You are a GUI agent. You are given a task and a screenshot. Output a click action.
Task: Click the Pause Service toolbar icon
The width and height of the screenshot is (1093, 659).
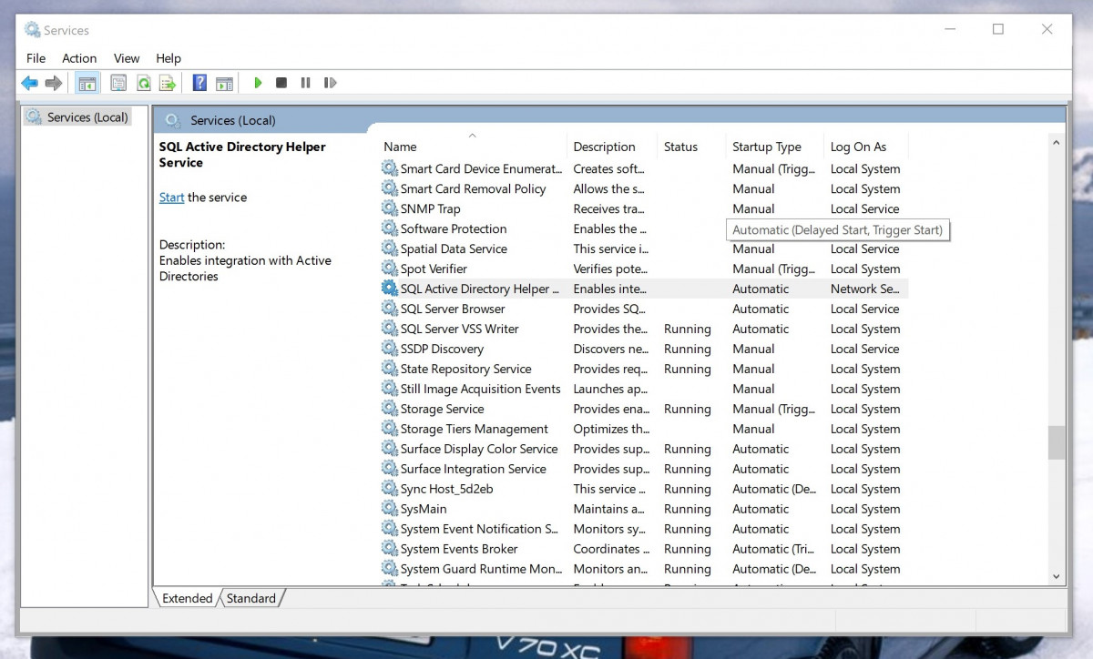click(x=305, y=83)
